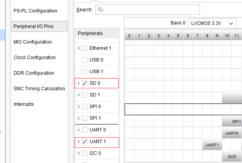Select MIO pin column header 10

pyautogui.click(x=227, y=35)
